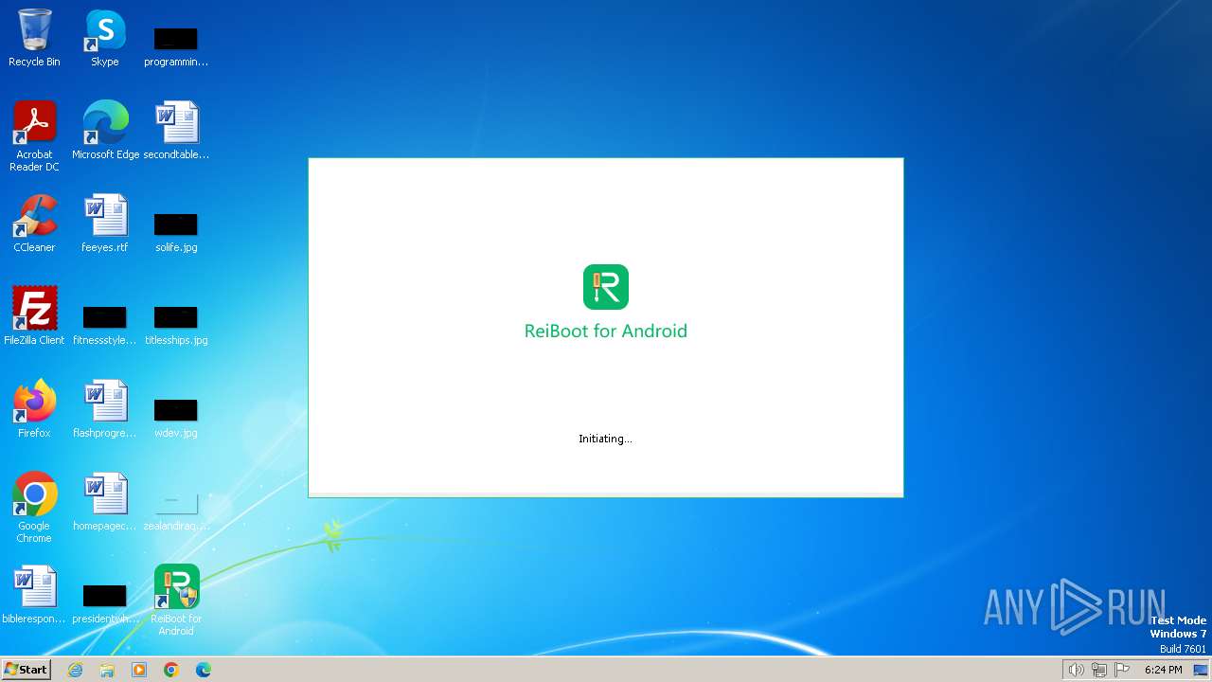Launch Microsoft Edge desktop shortcut
This screenshot has height=682, width=1212.
(x=105, y=130)
